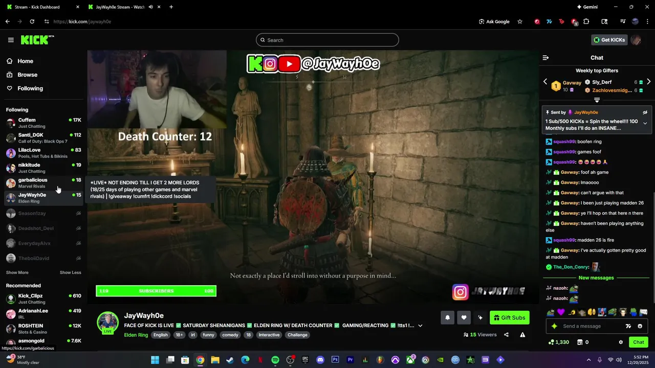Click the English tag

(x=161, y=335)
